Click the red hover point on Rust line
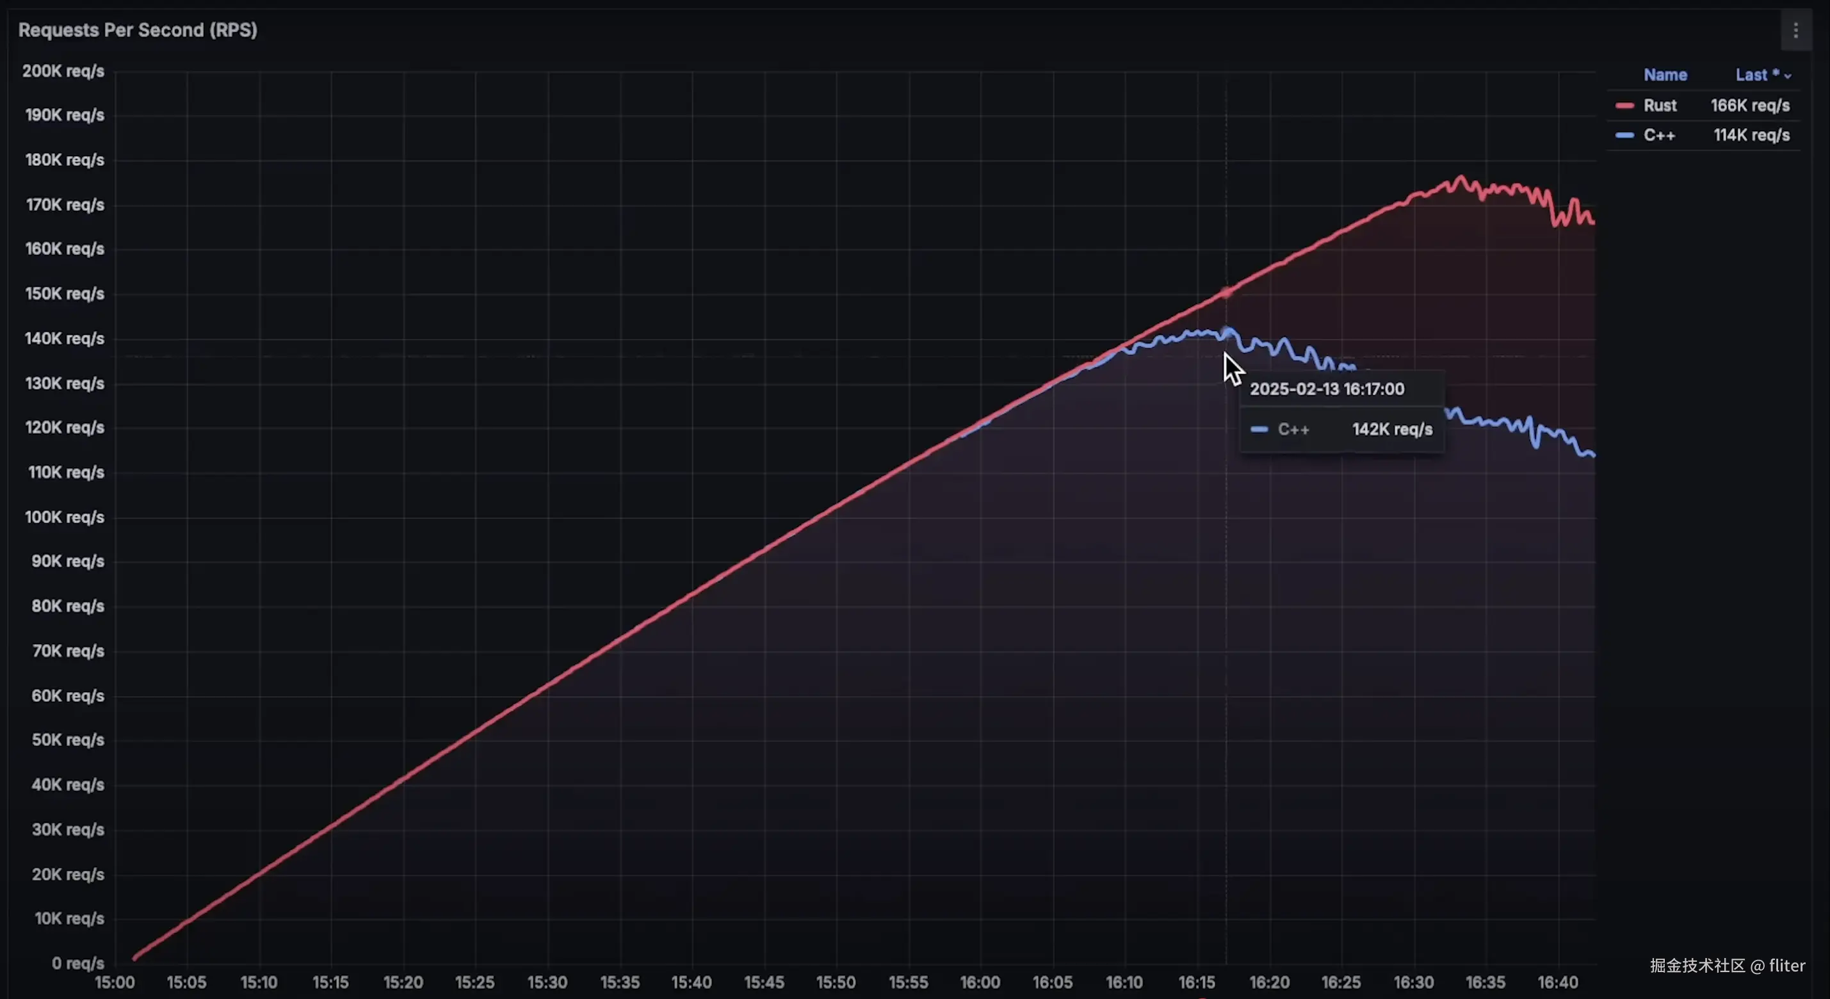The image size is (1830, 999). (x=1226, y=292)
